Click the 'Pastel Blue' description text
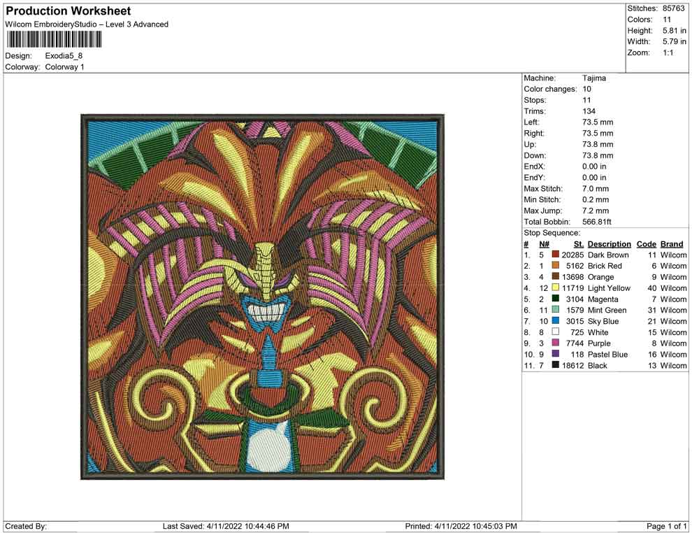The height and width of the screenshot is (533, 692). click(x=607, y=354)
